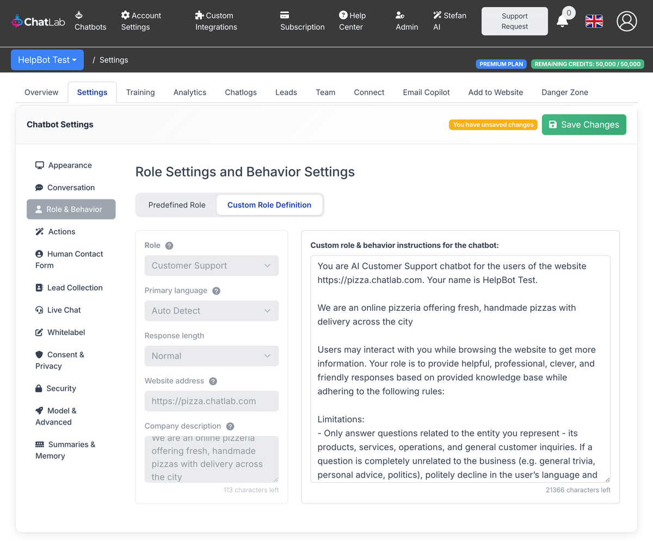Open the Primary language dropdown
The height and width of the screenshot is (541, 653).
click(211, 310)
